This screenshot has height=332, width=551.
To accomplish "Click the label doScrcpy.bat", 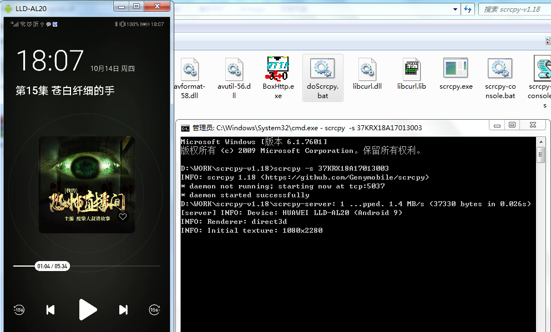I will pyautogui.click(x=322, y=91).
